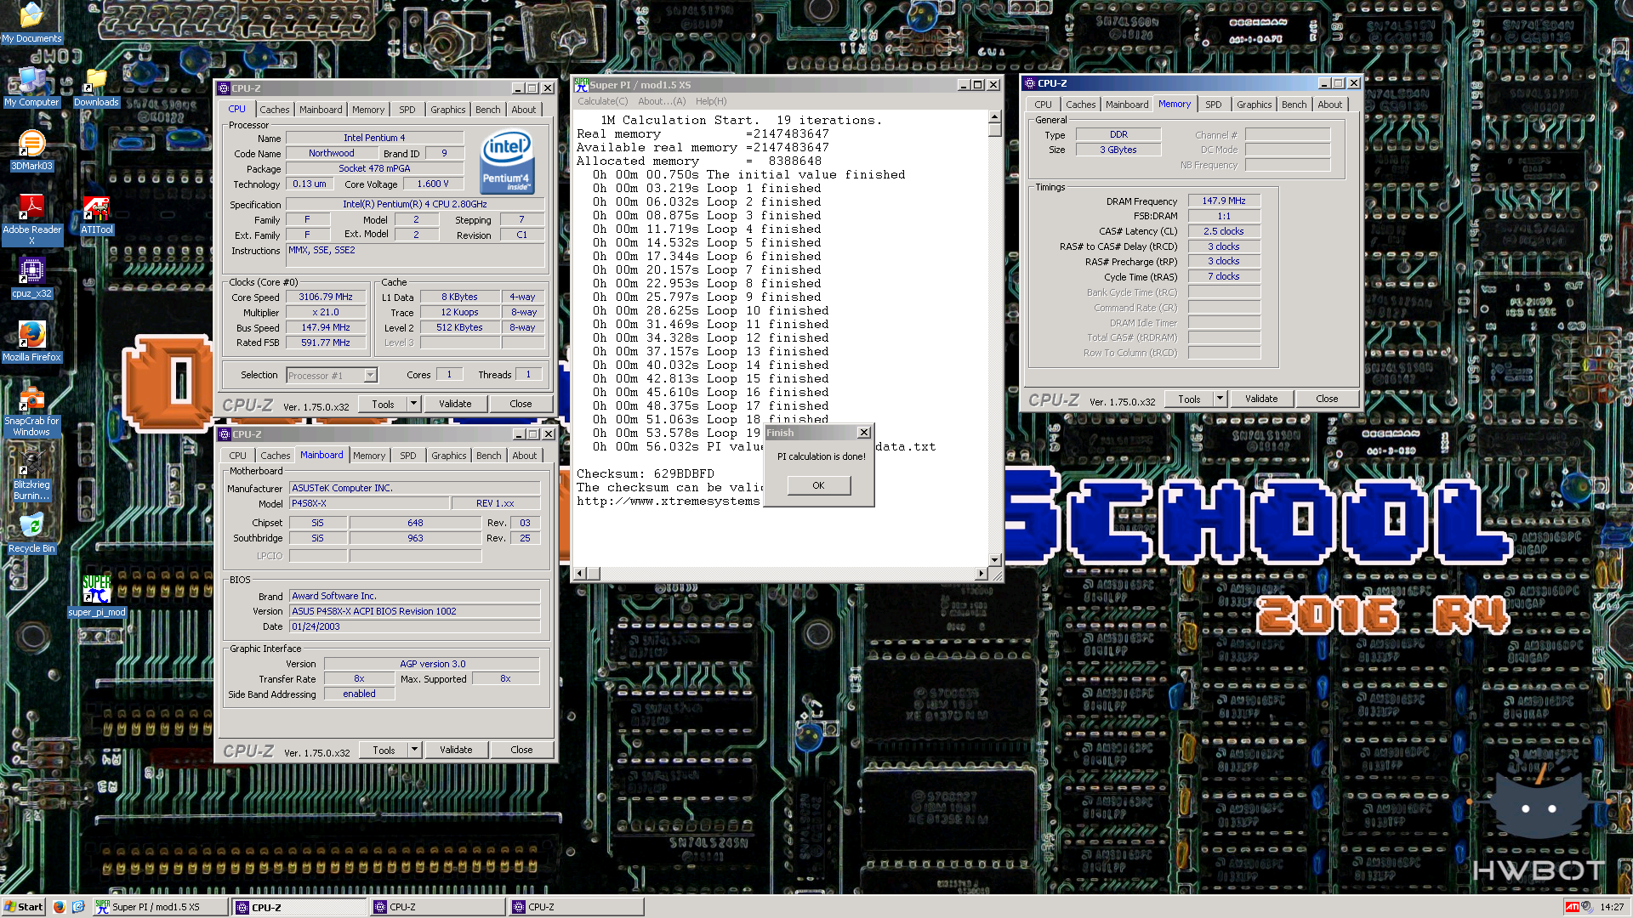Click DRAM Frequency value 147.9 MHz
This screenshot has width=1633, height=918.
point(1223,201)
